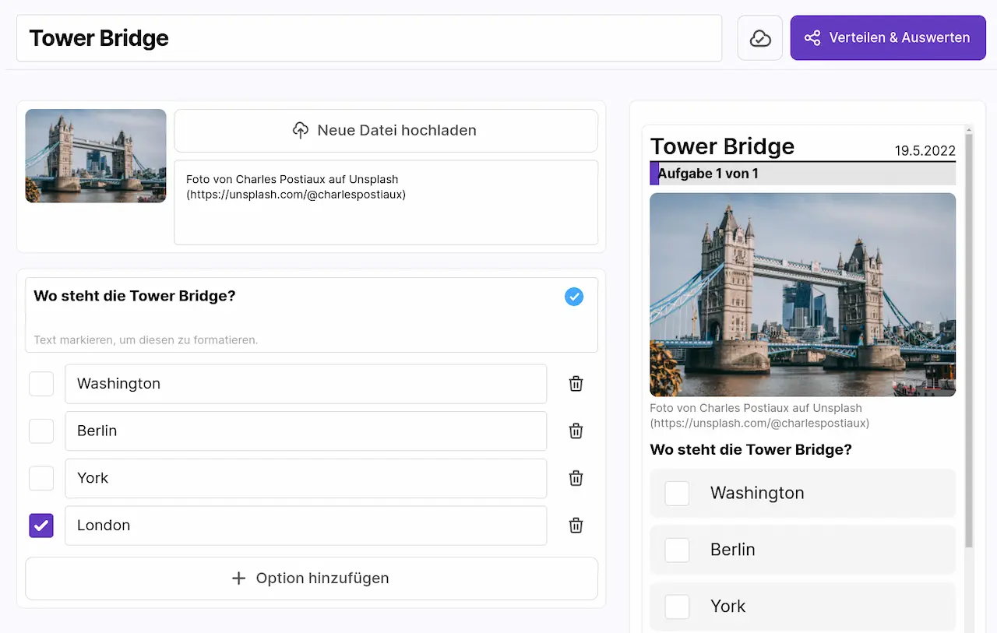
Task: Mark Washington as correct answer in editor
Action: tap(41, 384)
